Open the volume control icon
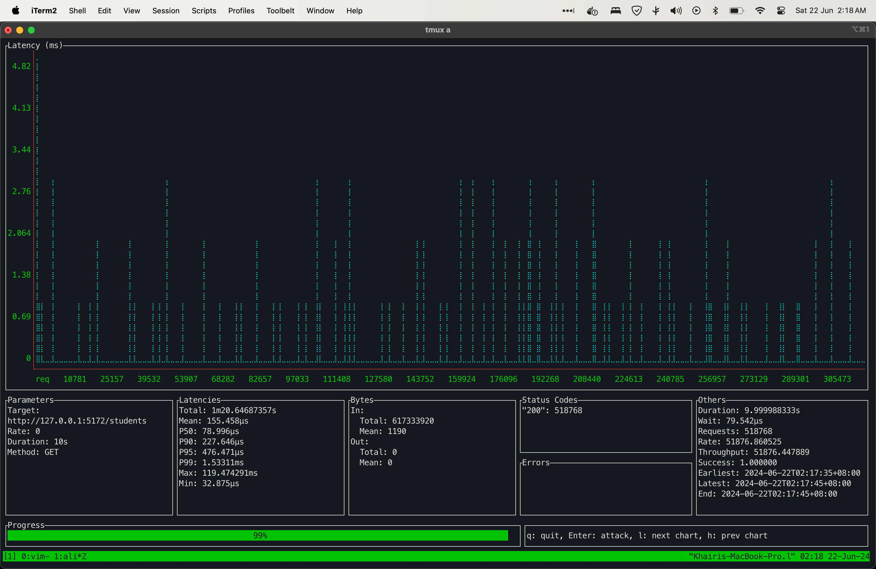Image resolution: width=876 pixels, height=569 pixels. [x=676, y=11]
